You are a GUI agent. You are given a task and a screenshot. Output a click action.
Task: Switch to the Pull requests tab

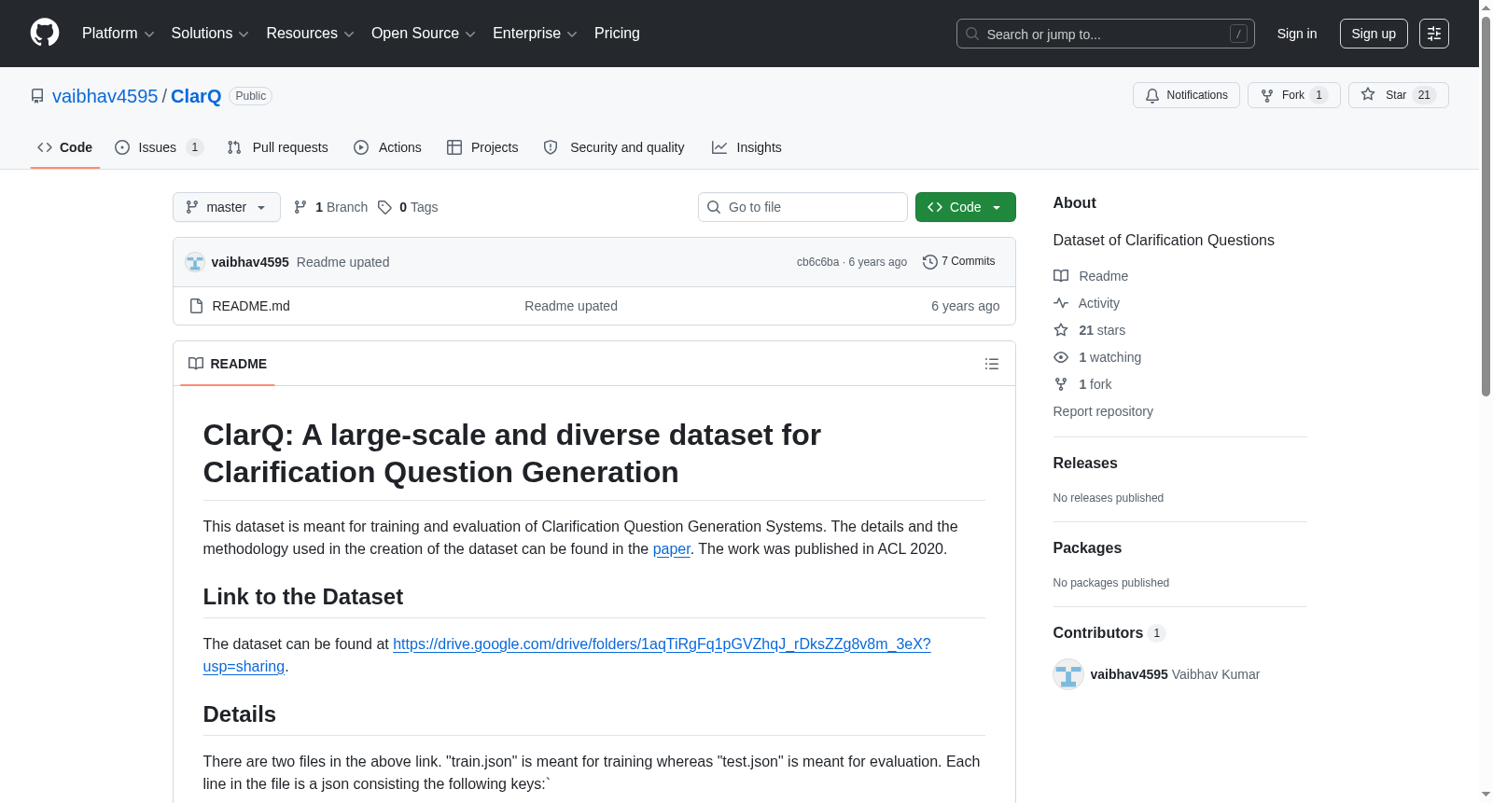click(x=277, y=147)
